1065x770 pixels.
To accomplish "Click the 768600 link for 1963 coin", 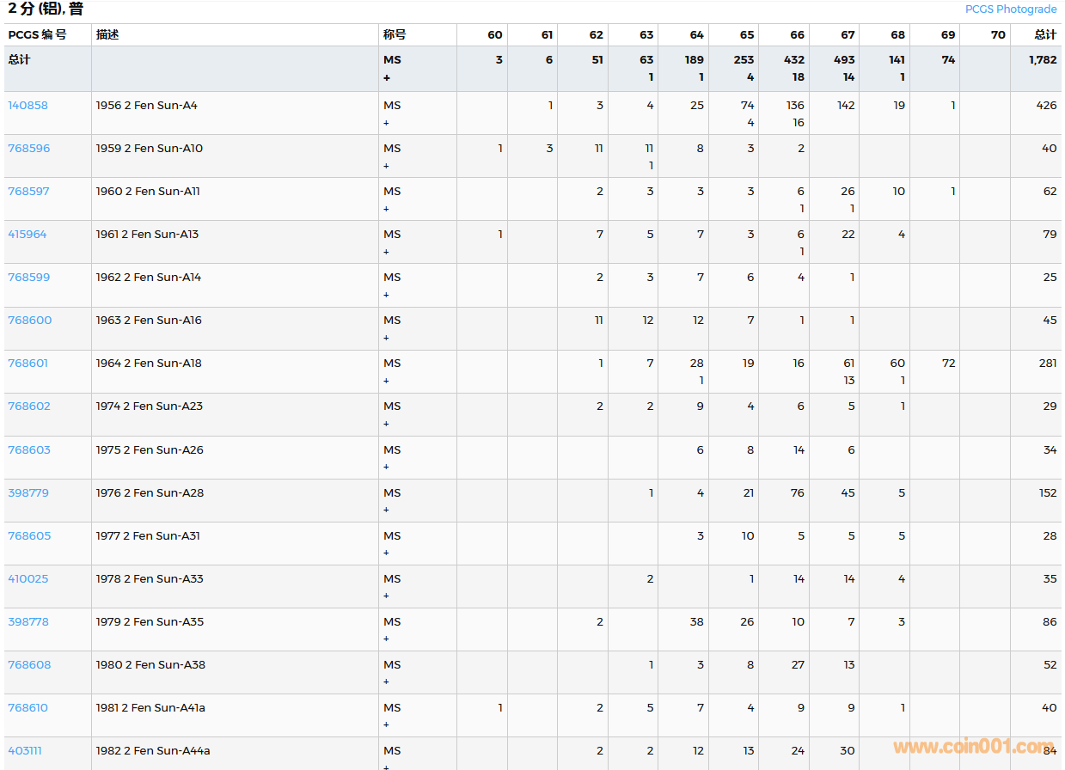I will pyautogui.click(x=30, y=321).
